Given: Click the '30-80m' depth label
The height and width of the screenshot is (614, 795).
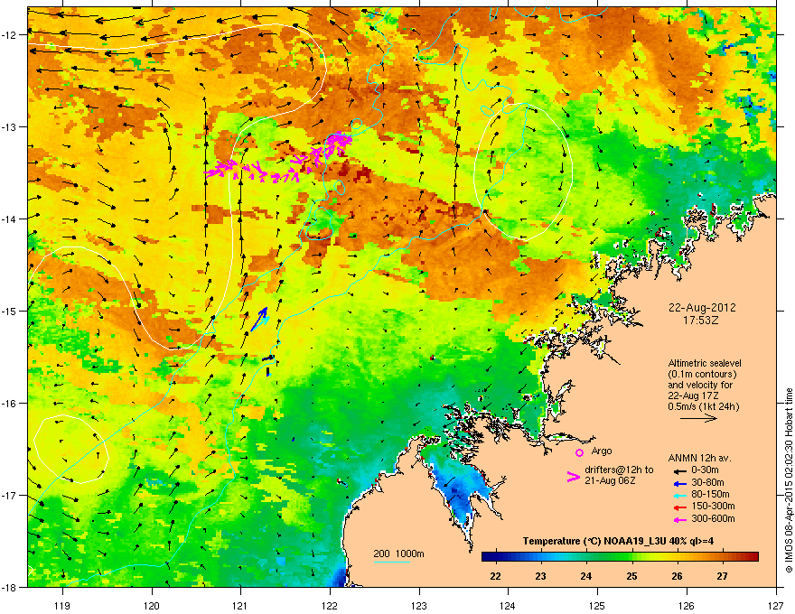Looking at the screenshot, I should [x=707, y=482].
